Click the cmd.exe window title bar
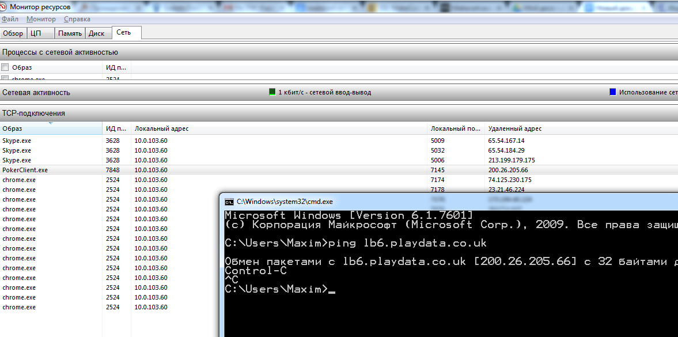 coord(450,202)
